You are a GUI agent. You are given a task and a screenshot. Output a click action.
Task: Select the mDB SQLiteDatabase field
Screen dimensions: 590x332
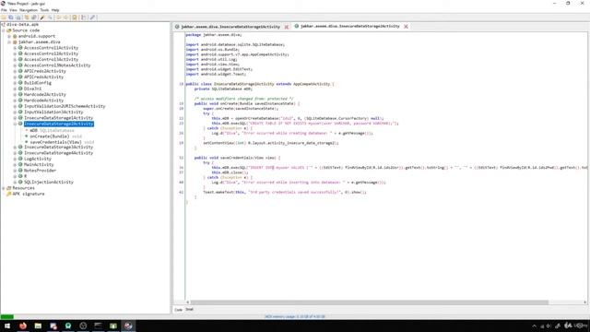click(52, 130)
